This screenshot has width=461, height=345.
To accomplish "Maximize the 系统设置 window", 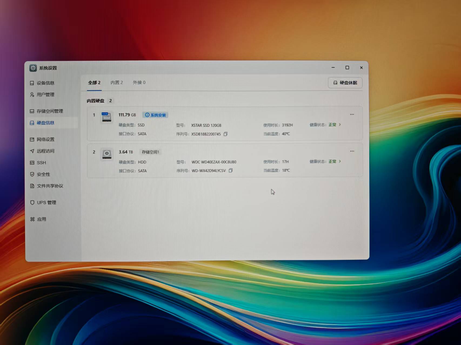I will tap(347, 67).
